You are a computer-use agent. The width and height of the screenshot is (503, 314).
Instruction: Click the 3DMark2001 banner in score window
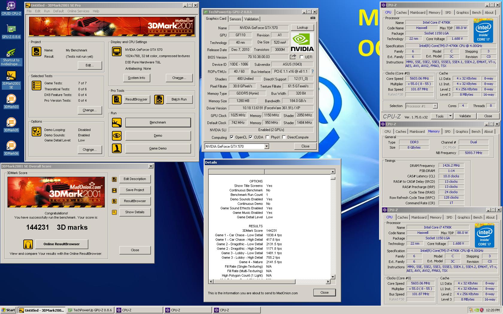[x=56, y=192]
